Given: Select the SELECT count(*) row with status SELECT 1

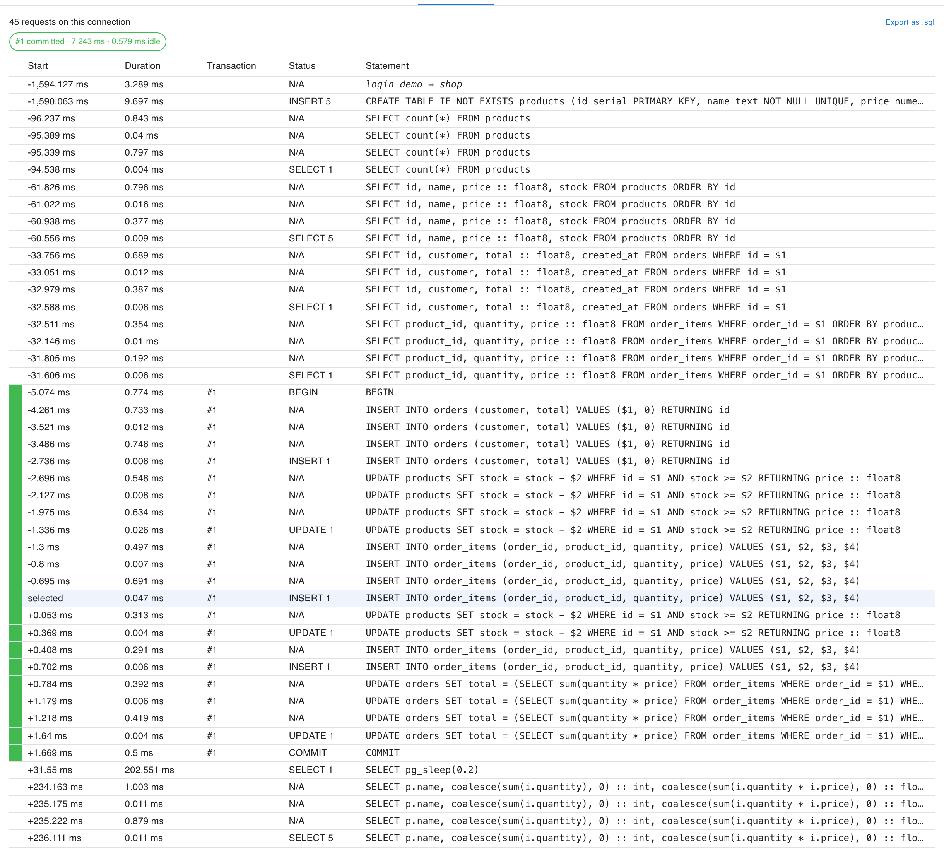Looking at the screenshot, I should point(472,169).
